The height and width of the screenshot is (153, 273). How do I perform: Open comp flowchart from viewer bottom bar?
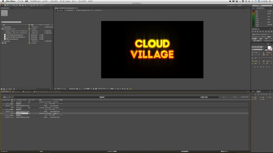coord(125,89)
